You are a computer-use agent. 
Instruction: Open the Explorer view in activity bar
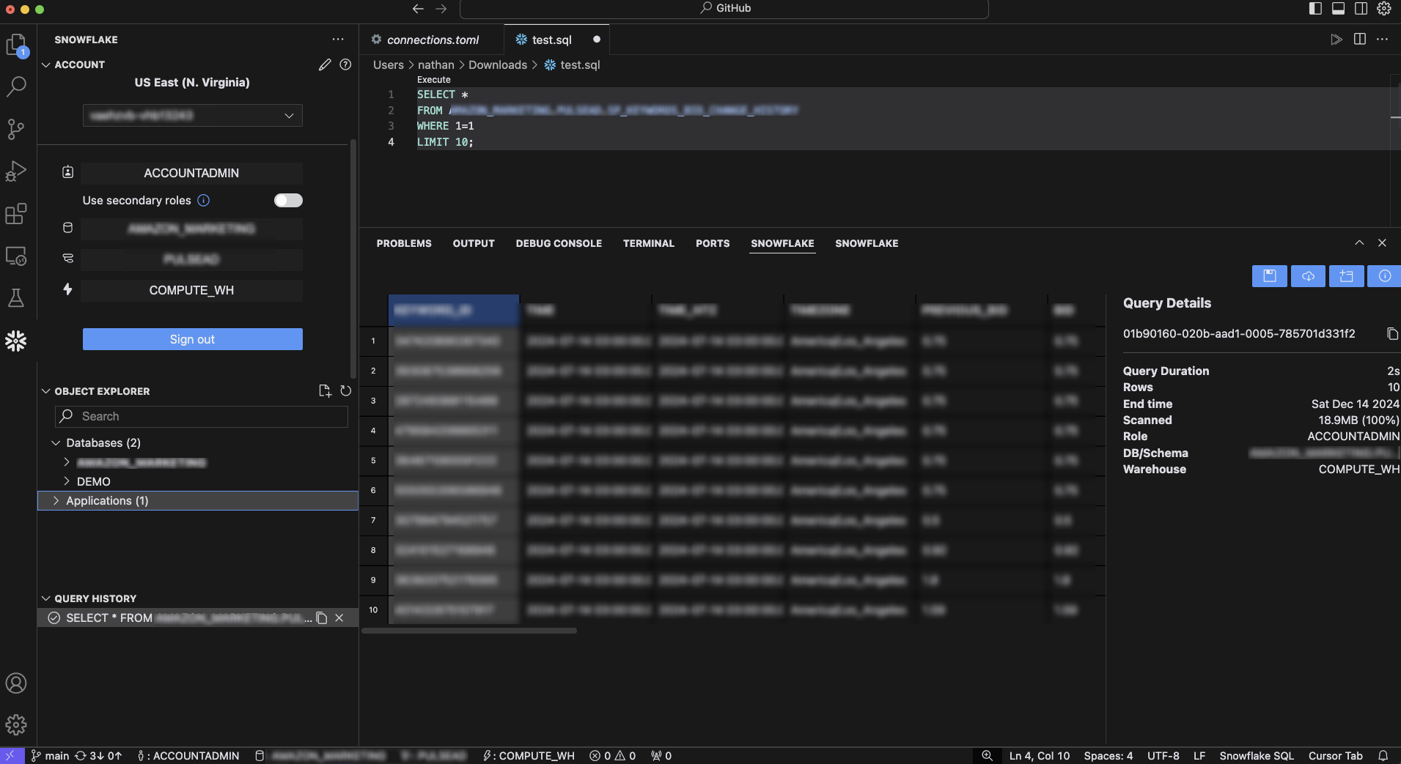click(x=16, y=45)
